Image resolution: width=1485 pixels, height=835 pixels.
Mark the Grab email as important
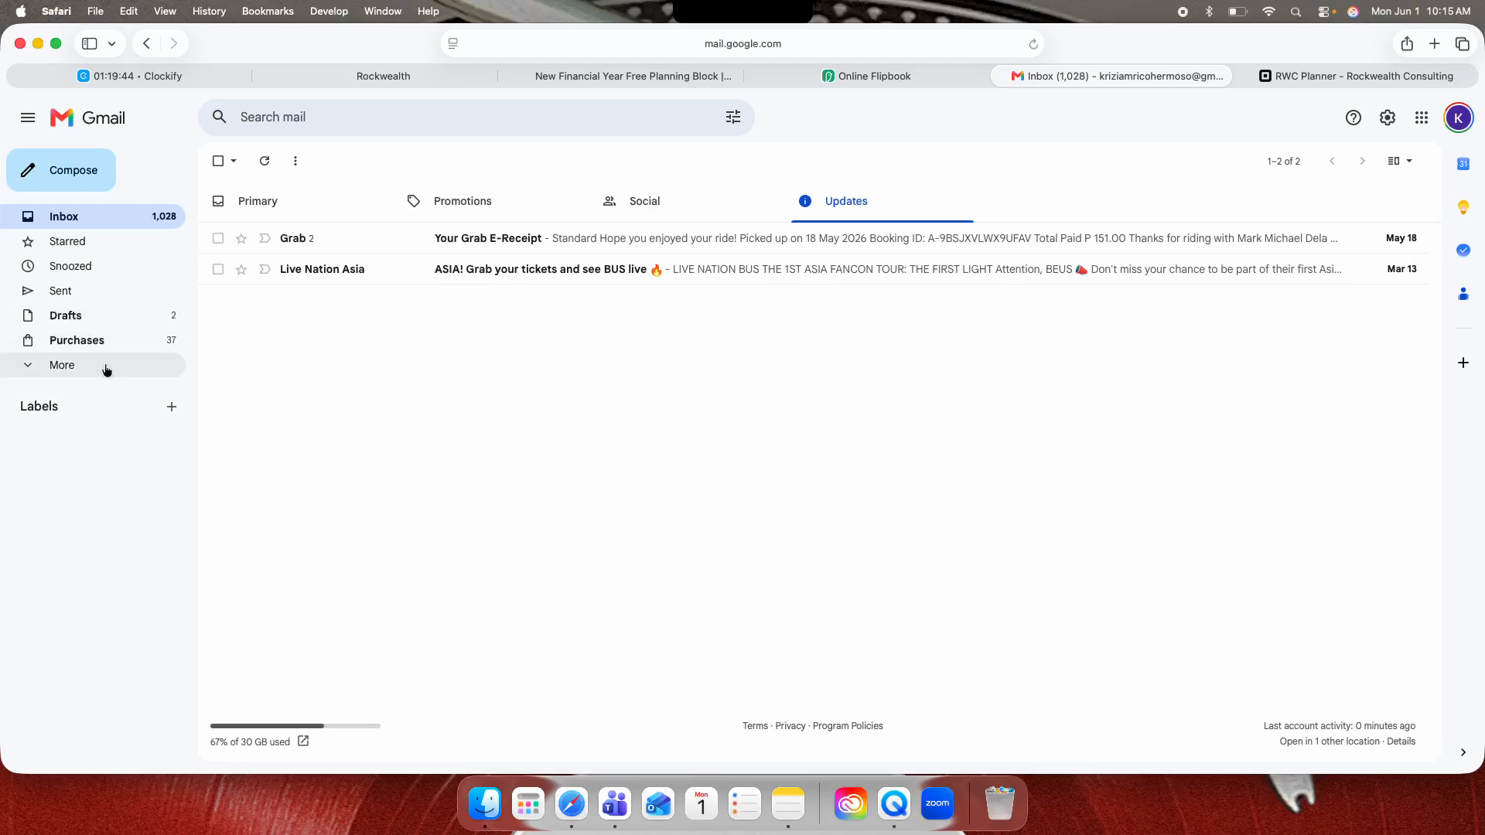265,238
